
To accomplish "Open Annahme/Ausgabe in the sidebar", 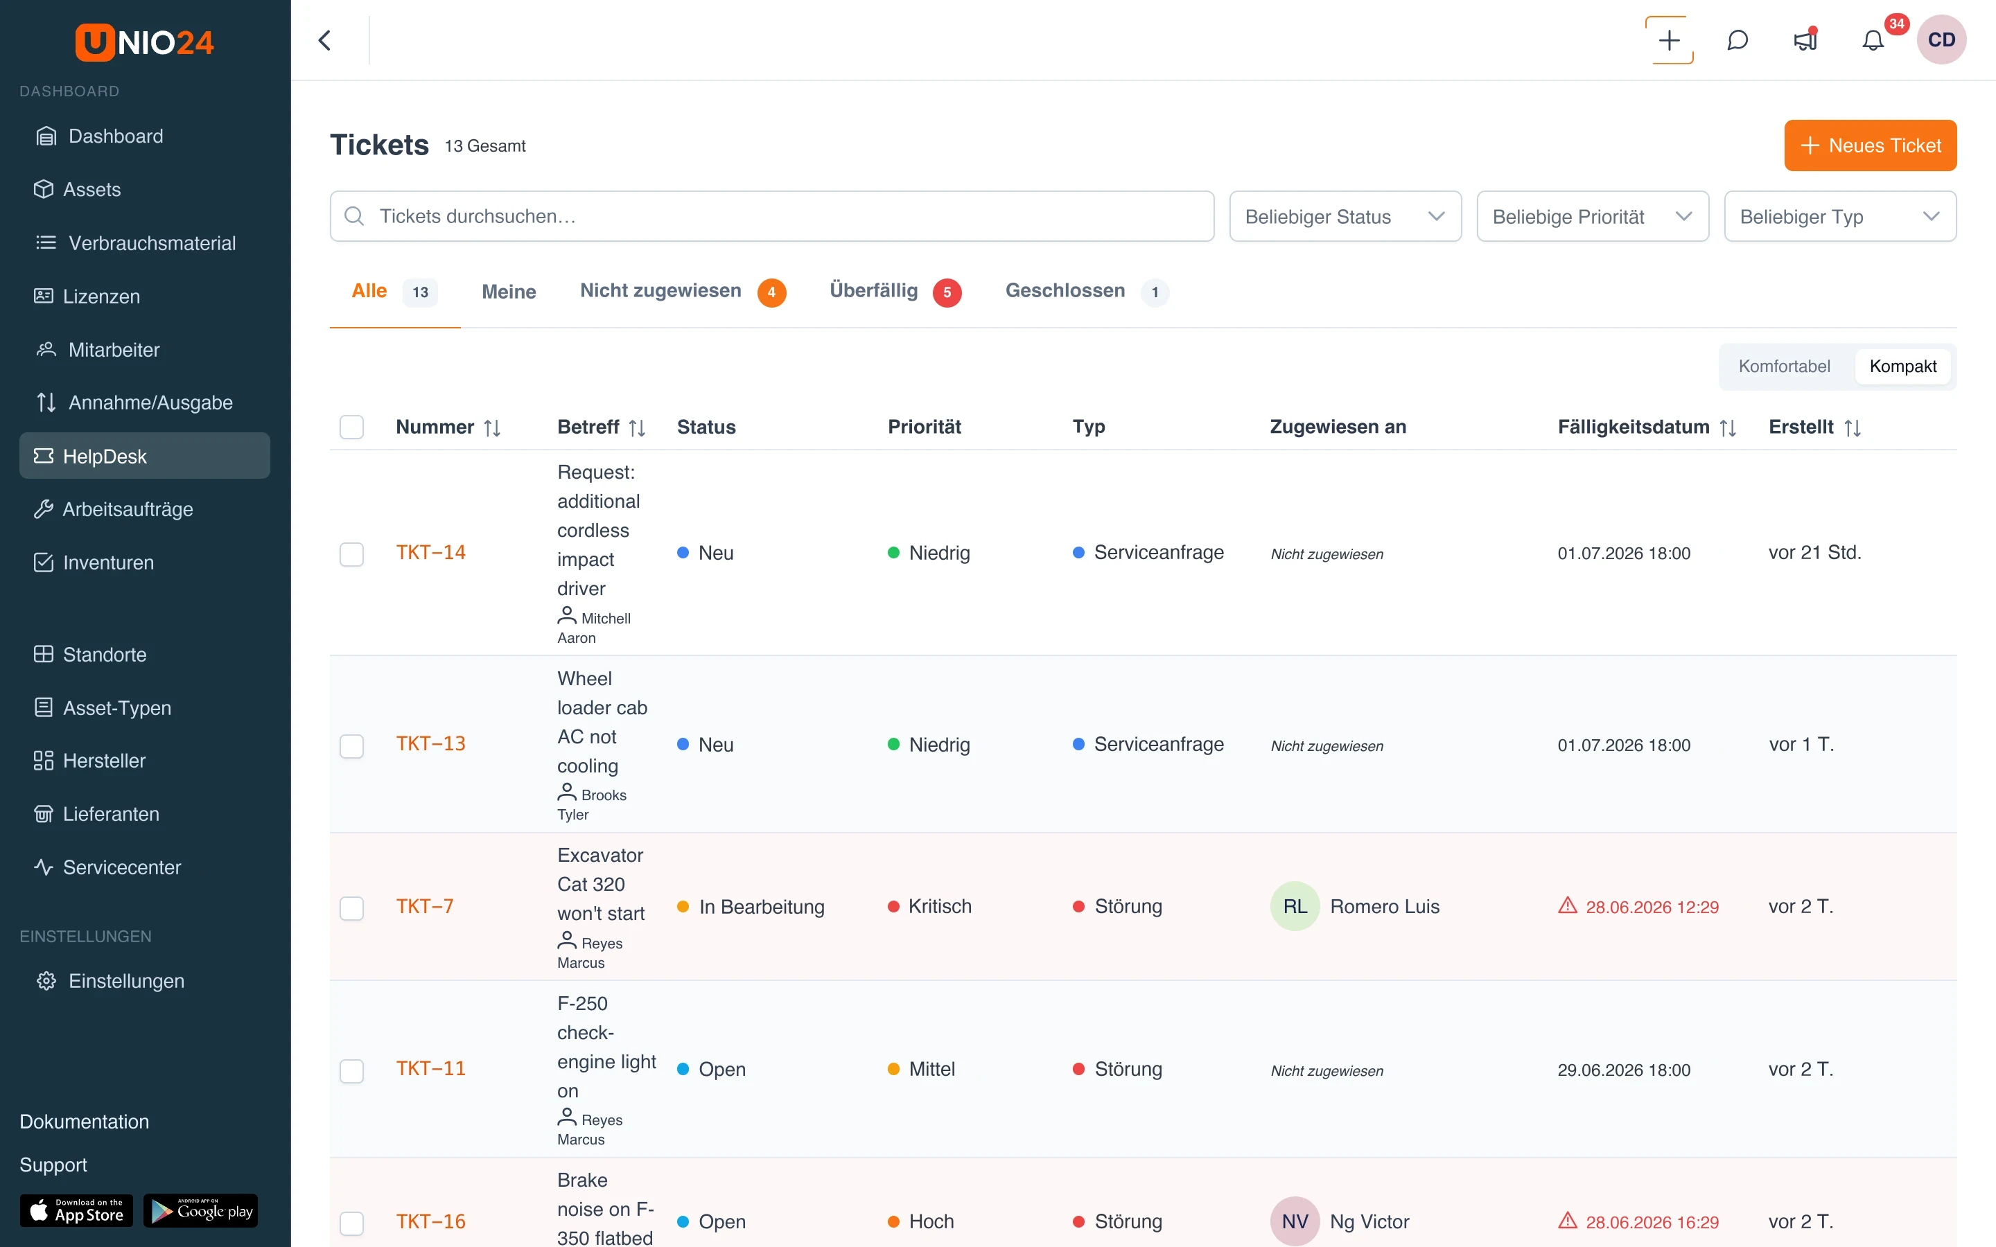I will (144, 403).
